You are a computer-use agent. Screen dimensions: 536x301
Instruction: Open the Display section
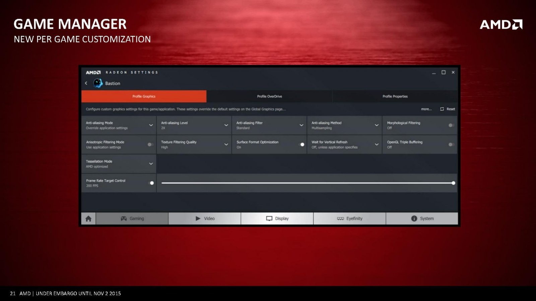point(277,218)
